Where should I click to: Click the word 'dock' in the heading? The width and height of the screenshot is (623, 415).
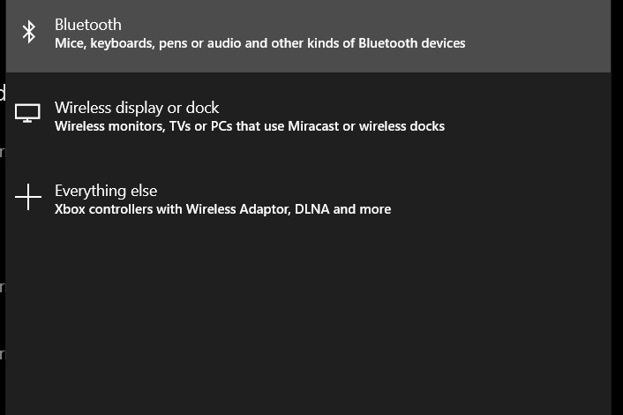click(x=204, y=108)
